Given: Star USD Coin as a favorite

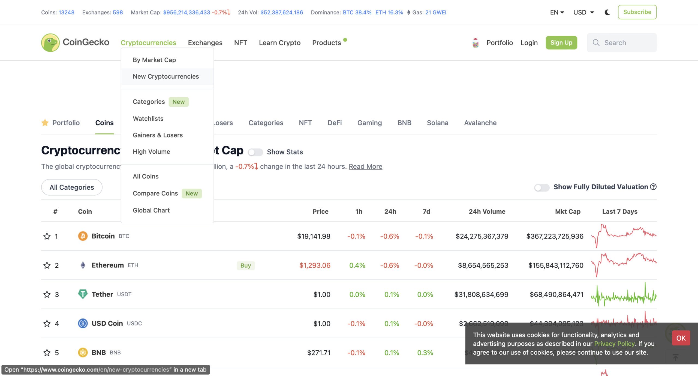Looking at the screenshot, I should coord(47,323).
